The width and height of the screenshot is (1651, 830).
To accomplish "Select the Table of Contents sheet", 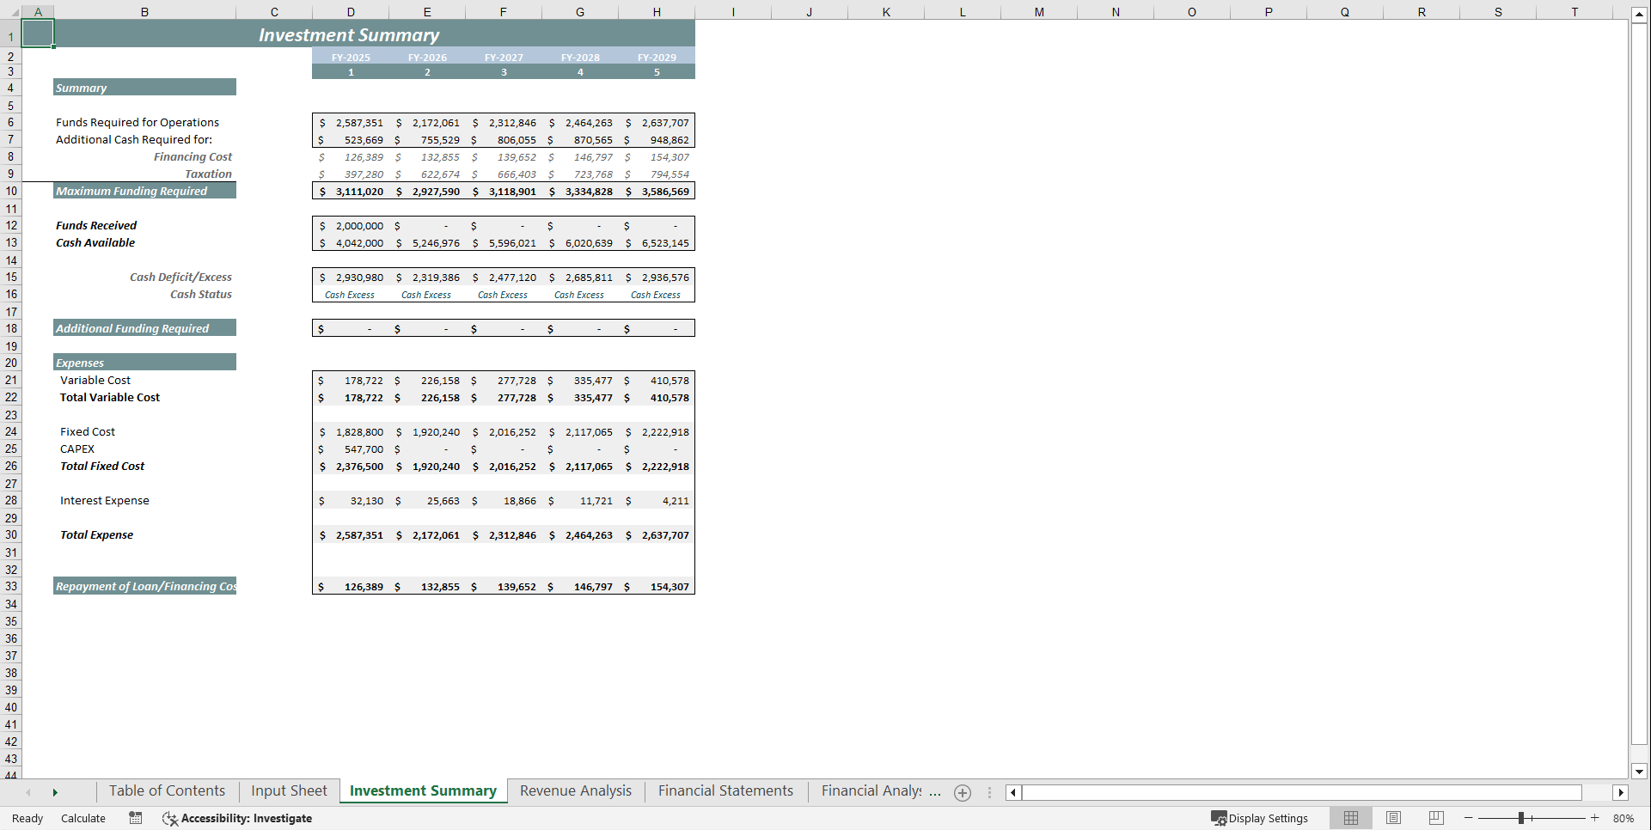I will 167,790.
